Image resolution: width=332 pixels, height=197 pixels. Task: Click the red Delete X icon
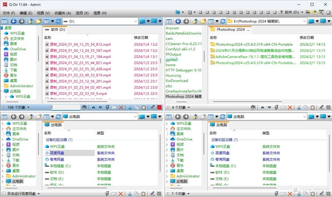pos(121,108)
